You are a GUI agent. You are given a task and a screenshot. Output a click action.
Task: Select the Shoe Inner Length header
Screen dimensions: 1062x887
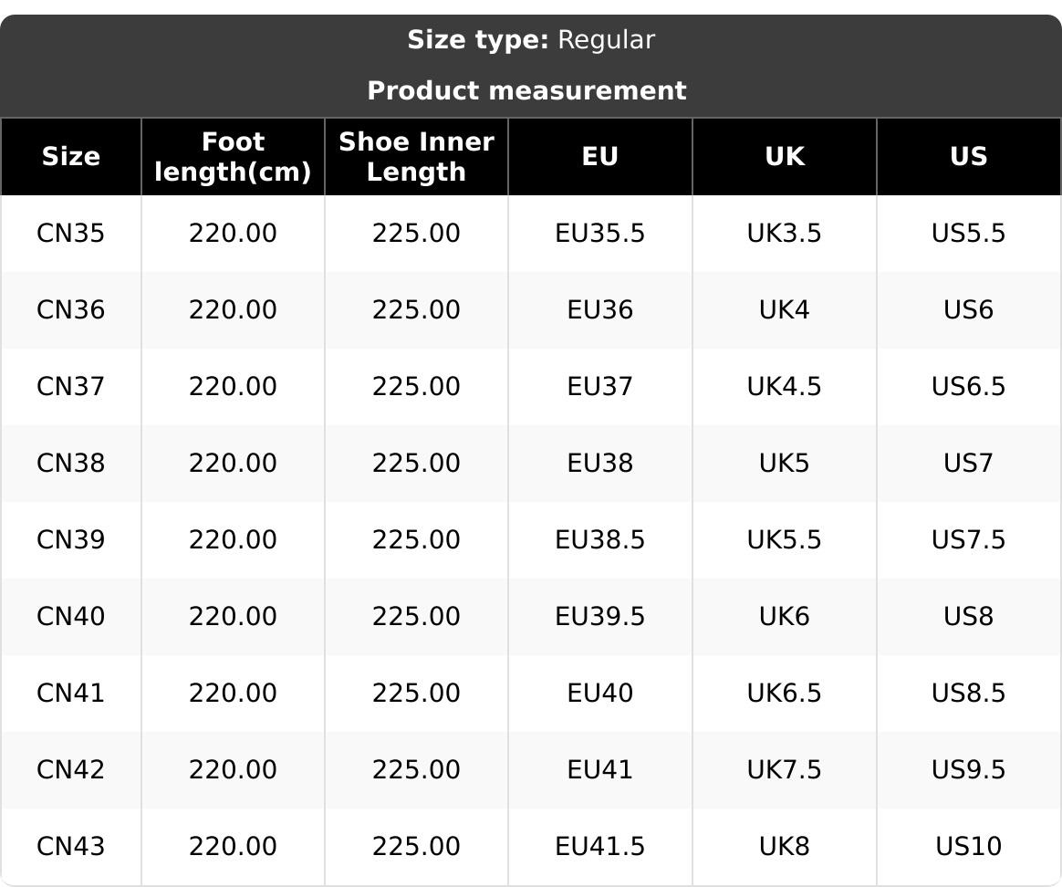click(x=416, y=157)
